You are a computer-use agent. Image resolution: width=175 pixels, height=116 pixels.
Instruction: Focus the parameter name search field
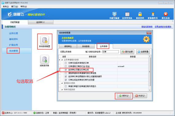pos(111,52)
